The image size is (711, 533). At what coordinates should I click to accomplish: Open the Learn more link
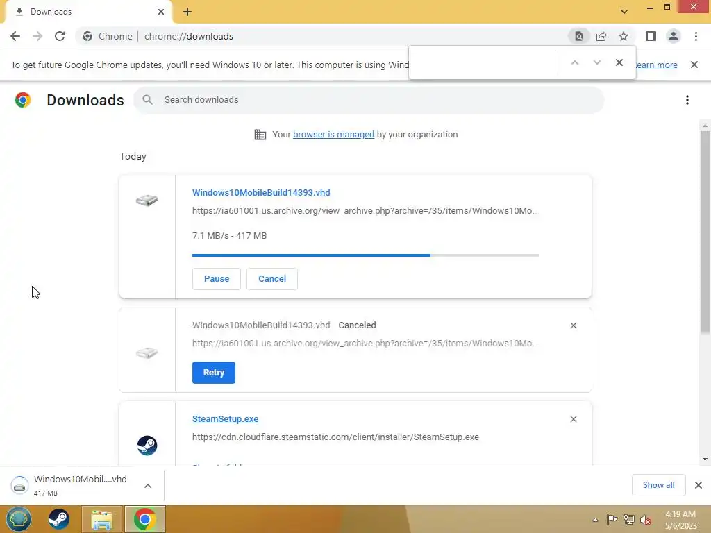(x=657, y=65)
